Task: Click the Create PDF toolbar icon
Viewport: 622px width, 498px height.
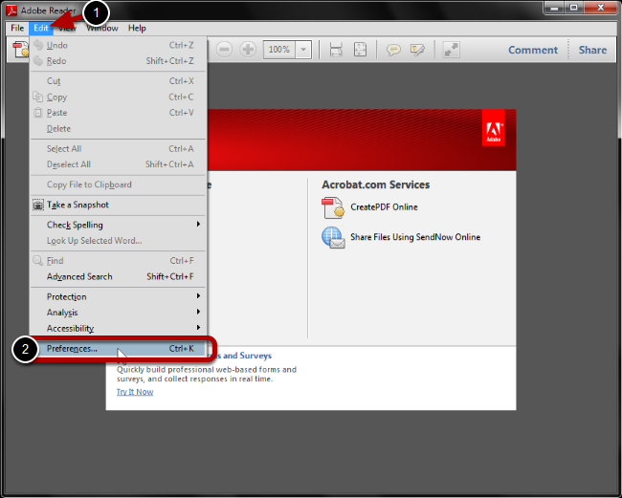Action: (20, 50)
